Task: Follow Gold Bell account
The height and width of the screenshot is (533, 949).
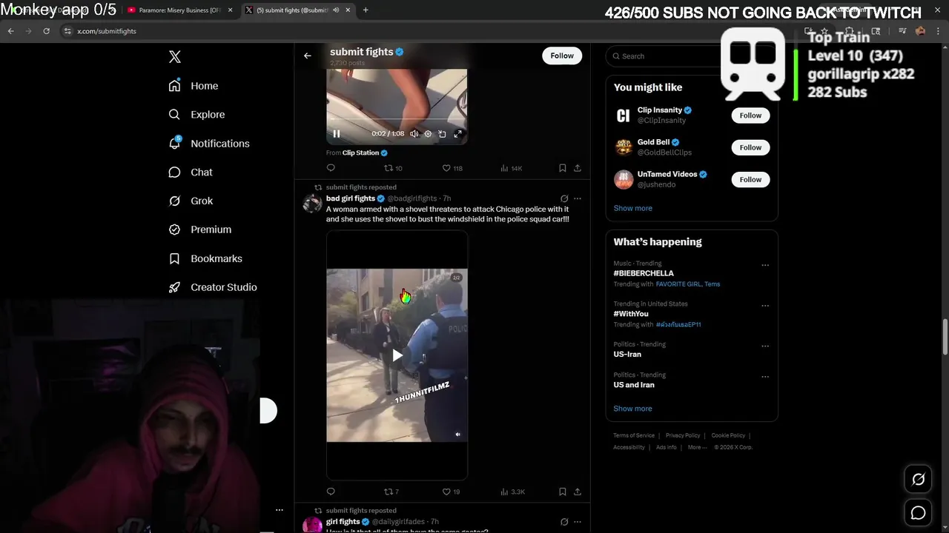Action: pyautogui.click(x=750, y=147)
